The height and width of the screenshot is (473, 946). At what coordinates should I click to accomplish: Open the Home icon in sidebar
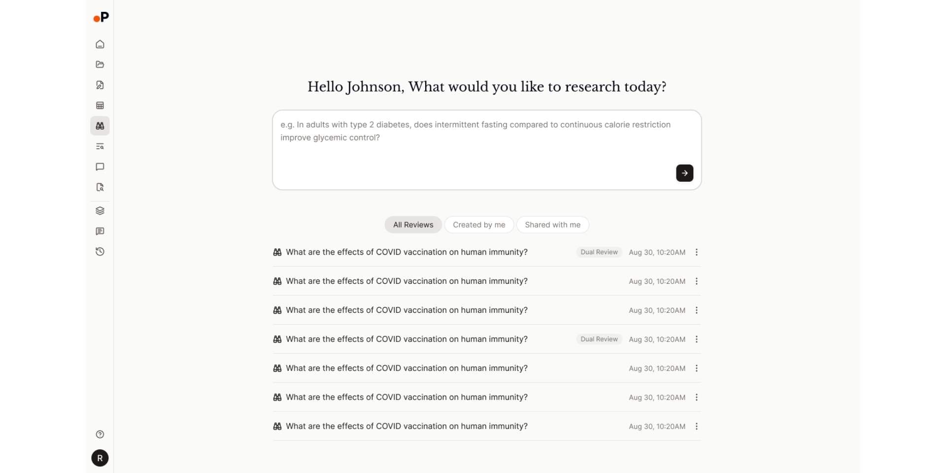point(100,44)
